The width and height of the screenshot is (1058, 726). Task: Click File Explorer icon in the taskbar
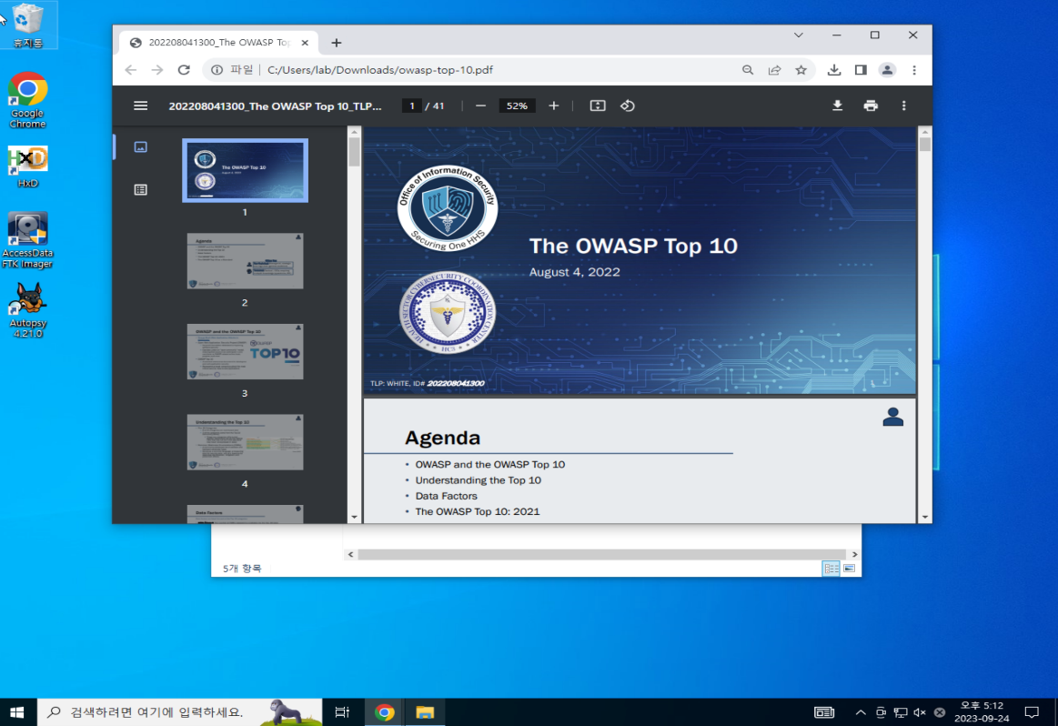pyautogui.click(x=425, y=712)
